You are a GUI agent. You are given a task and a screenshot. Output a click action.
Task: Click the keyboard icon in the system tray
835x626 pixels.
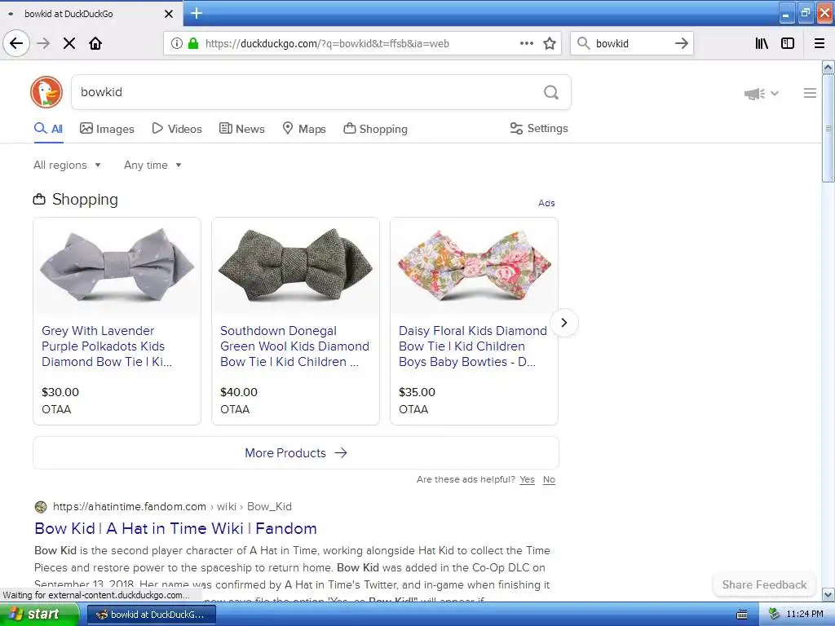tap(742, 615)
